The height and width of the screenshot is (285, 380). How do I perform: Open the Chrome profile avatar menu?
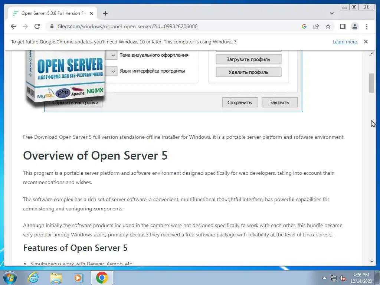(355, 26)
